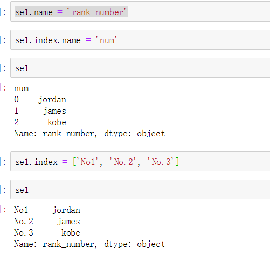The image size is (270, 262).
Task: Click output row 'No1 jordan'
Action: click(47, 210)
